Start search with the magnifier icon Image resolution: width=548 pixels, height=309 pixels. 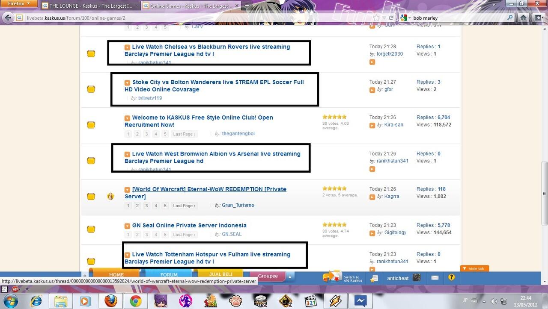click(510, 18)
